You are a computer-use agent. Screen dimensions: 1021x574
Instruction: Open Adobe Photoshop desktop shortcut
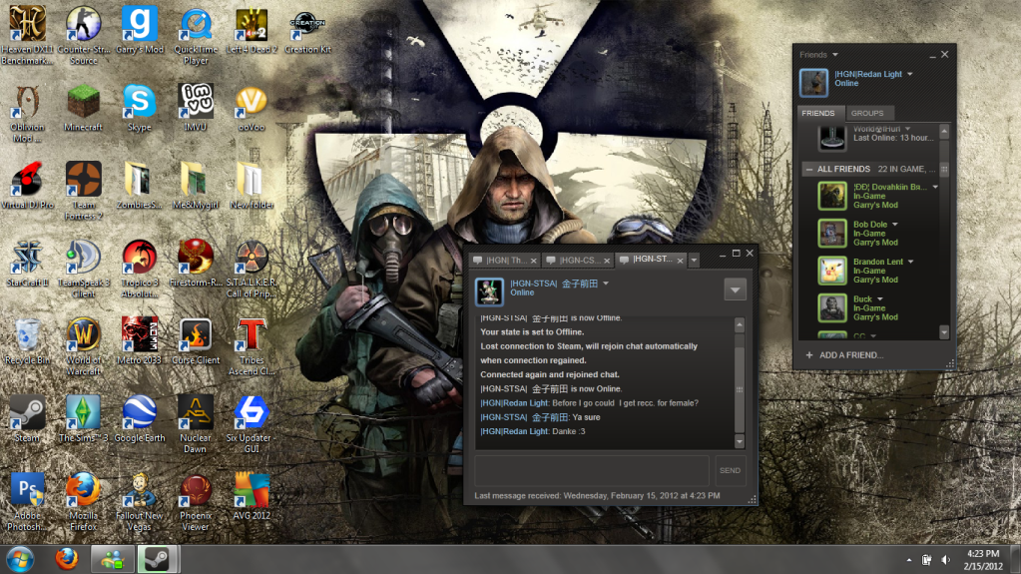pyautogui.click(x=27, y=502)
